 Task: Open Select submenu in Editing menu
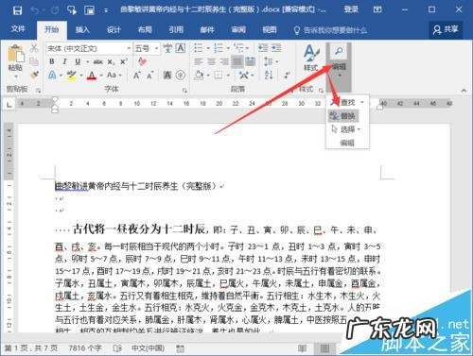[346, 129]
